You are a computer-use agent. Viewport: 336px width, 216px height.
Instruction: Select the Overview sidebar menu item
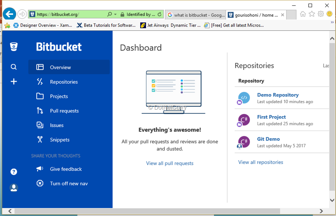coord(60,67)
